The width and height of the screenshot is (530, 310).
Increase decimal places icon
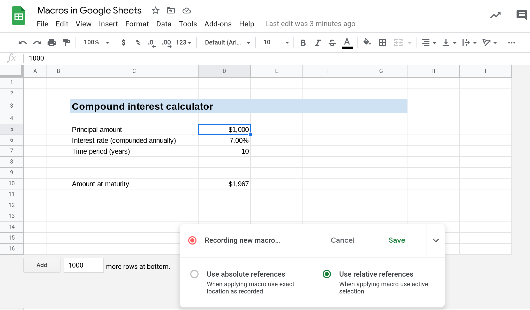[x=167, y=43]
